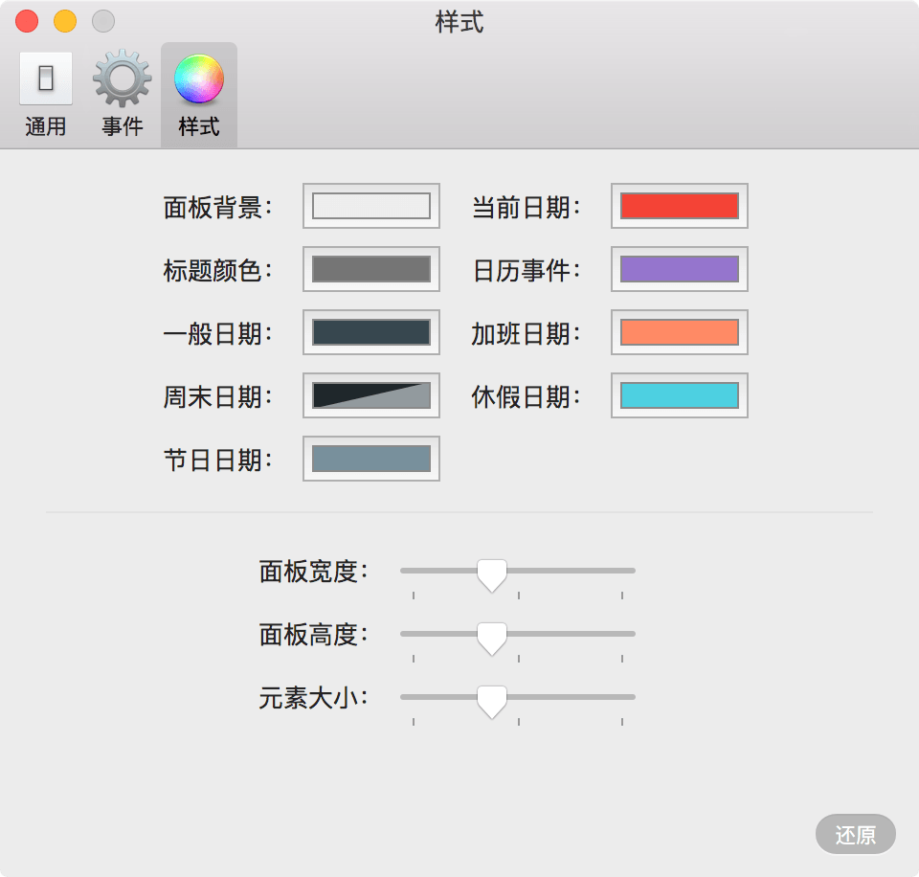Image resolution: width=919 pixels, height=877 pixels.
Task: Open the 加班日期 orange color swatch
Action: pos(680,332)
